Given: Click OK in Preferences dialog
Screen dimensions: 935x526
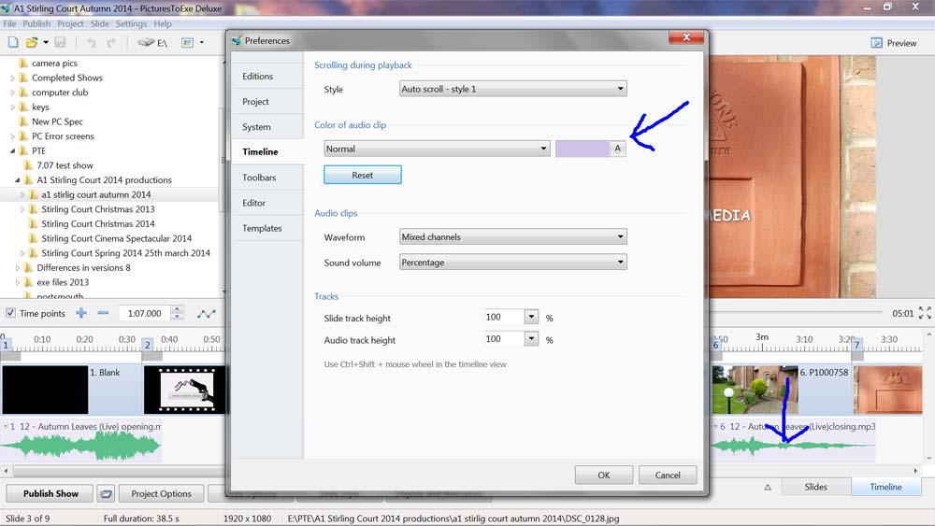Looking at the screenshot, I should click(x=603, y=475).
